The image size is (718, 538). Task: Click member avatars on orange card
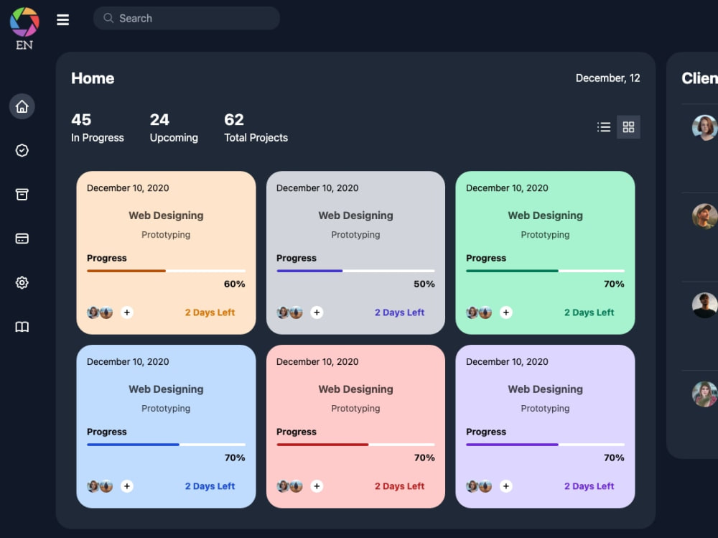100,312
